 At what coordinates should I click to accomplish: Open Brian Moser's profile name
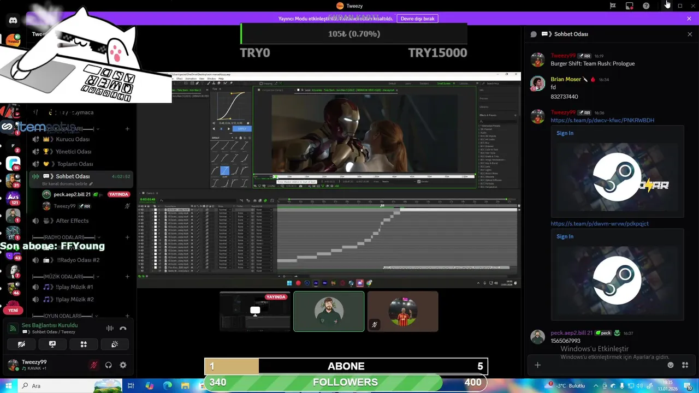pos(566,79)
